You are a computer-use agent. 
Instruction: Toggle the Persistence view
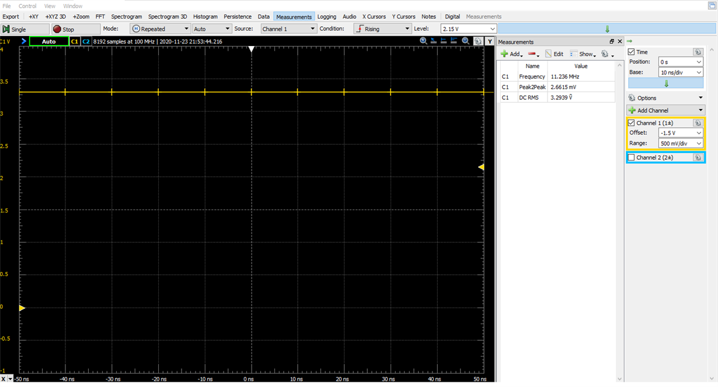click(x=238, y=16)
